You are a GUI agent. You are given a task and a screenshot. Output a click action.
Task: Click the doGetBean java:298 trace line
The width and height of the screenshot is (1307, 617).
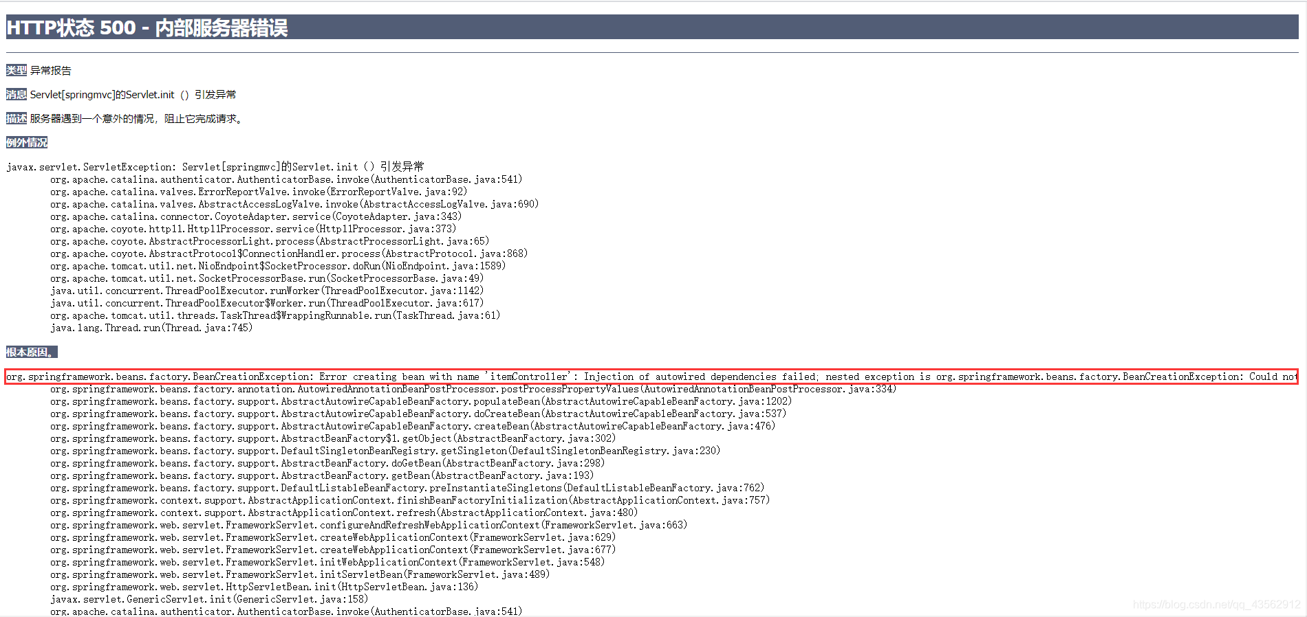pos(327,463)
